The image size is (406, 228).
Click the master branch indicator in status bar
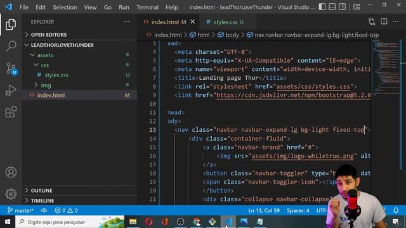(20, 210)
